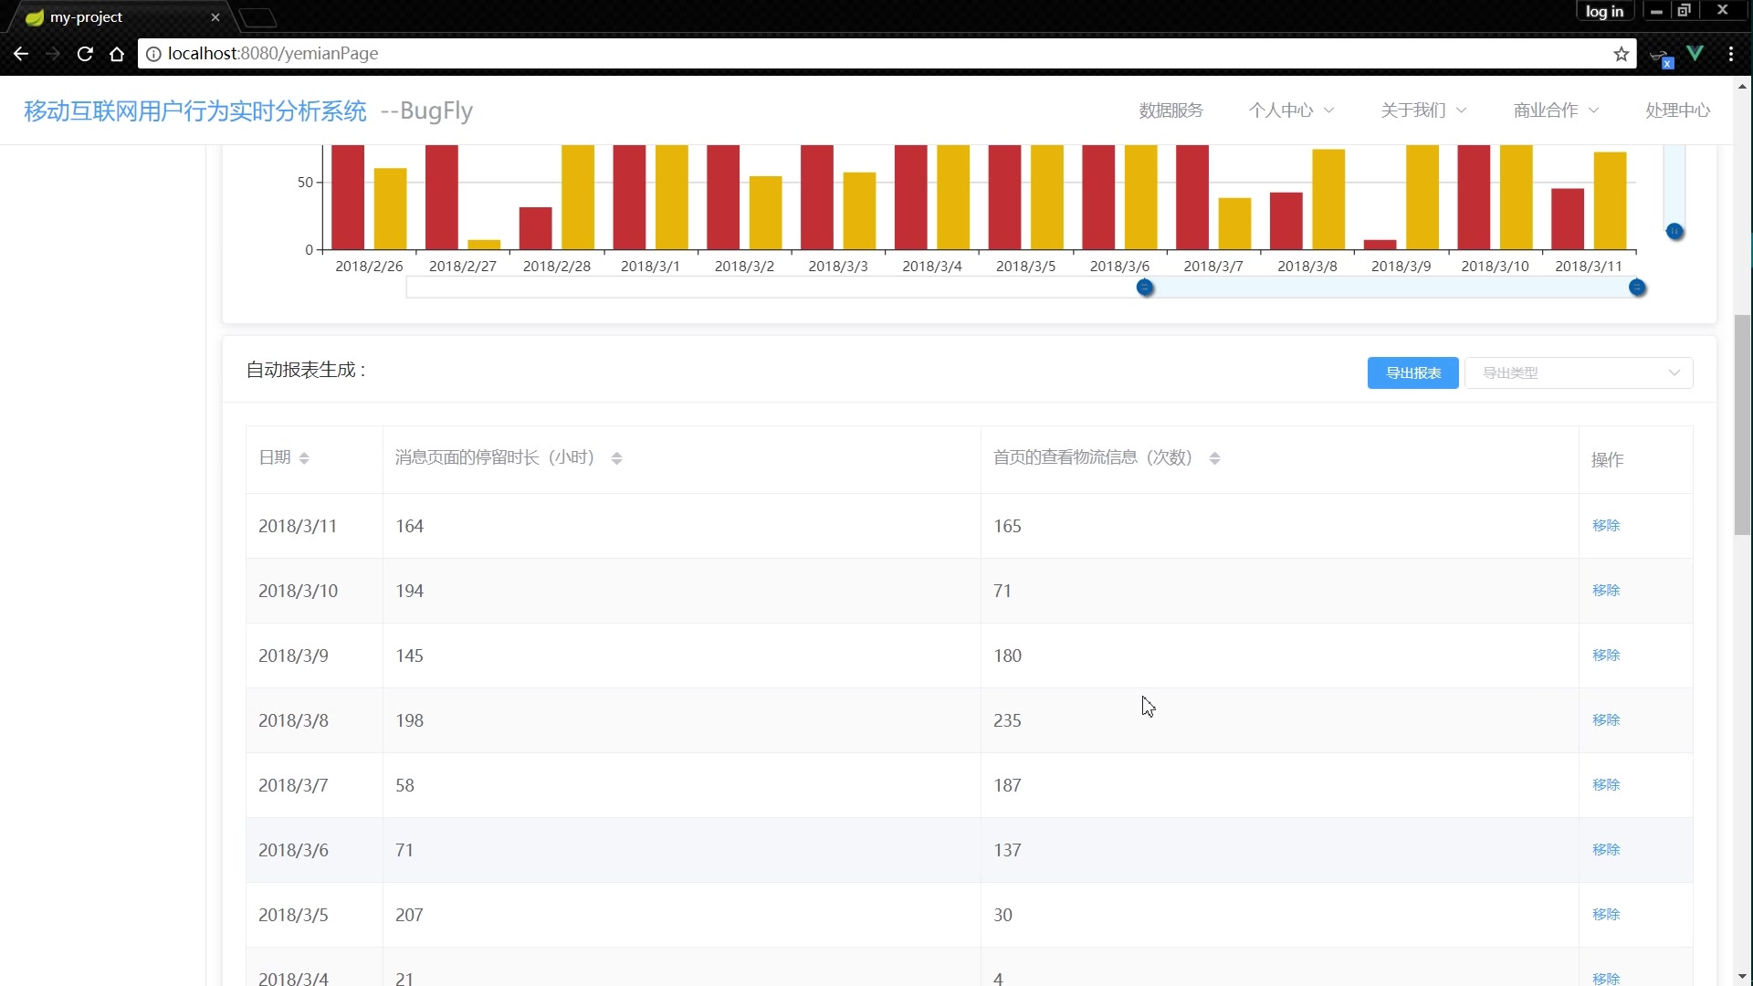The width and height of the screenshot is (1753, 986).
Task: Sort by 消息页面的停留时长 column
Action: (616, 458)
